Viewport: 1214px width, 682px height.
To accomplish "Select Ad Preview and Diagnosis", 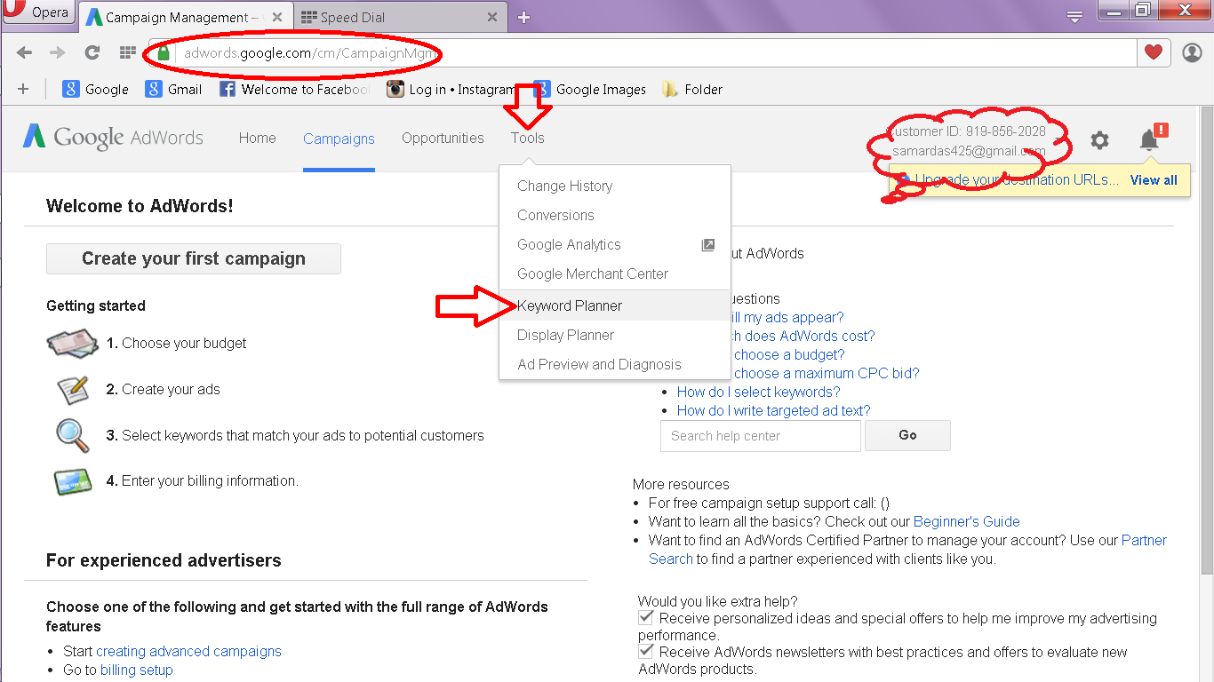I will pyautogui.click(x=615, y=364).
